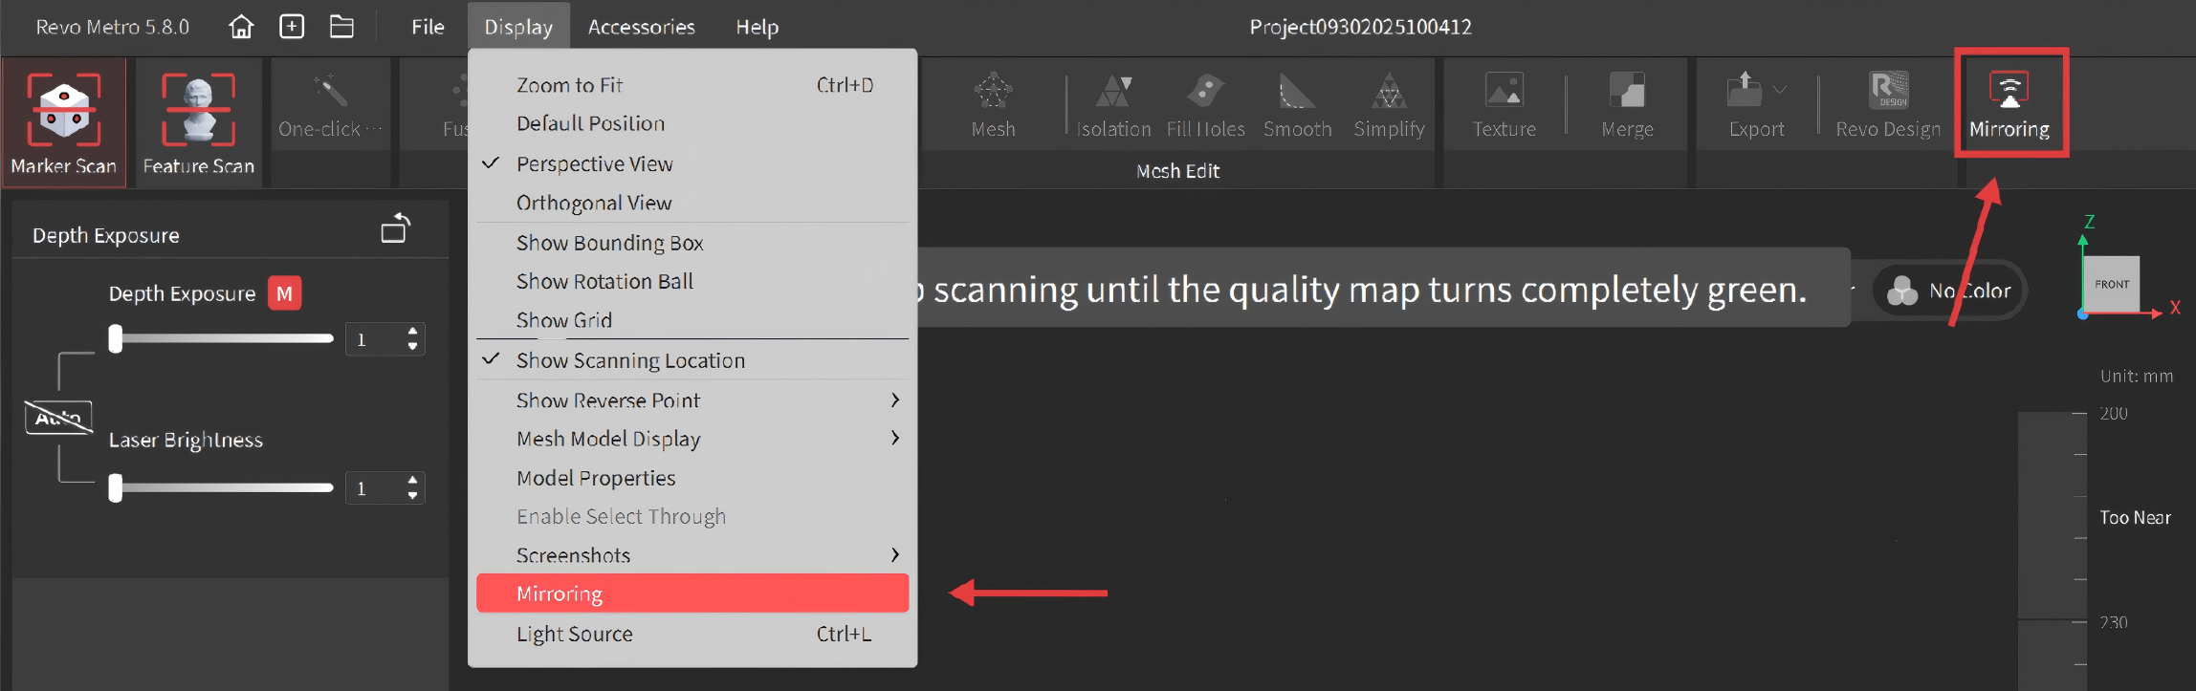Open the Accessories menu
Viewport: 2196px width, 691px height.
[641, 27]
